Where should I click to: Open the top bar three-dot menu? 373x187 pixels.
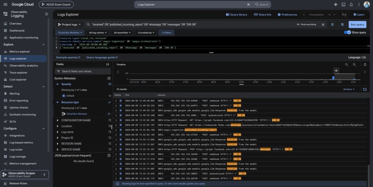tap(359, 5)
